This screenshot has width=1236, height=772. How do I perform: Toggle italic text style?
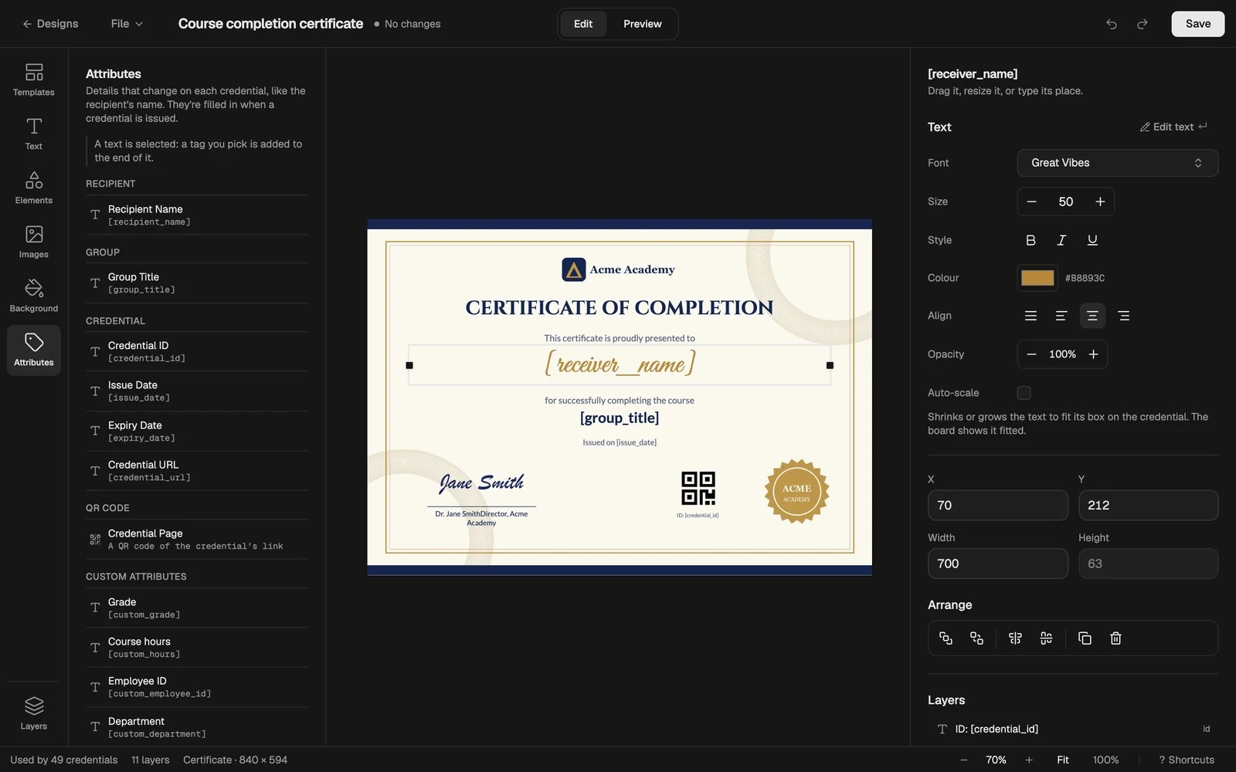(1061, 240)
